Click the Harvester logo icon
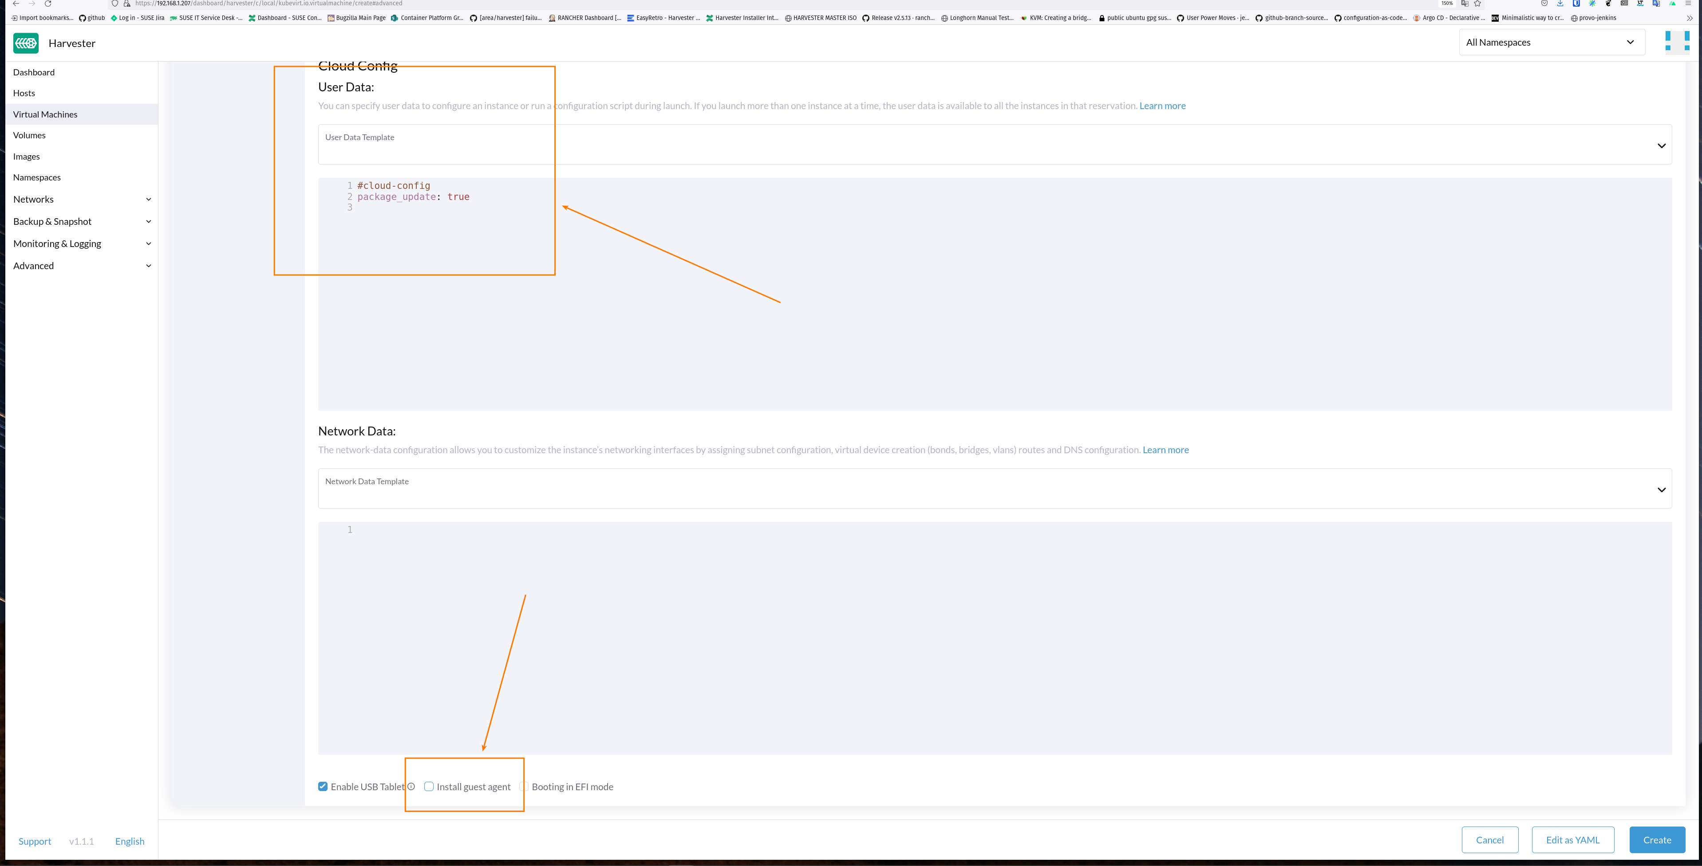Screen dimensions: 1702x866 25,43
